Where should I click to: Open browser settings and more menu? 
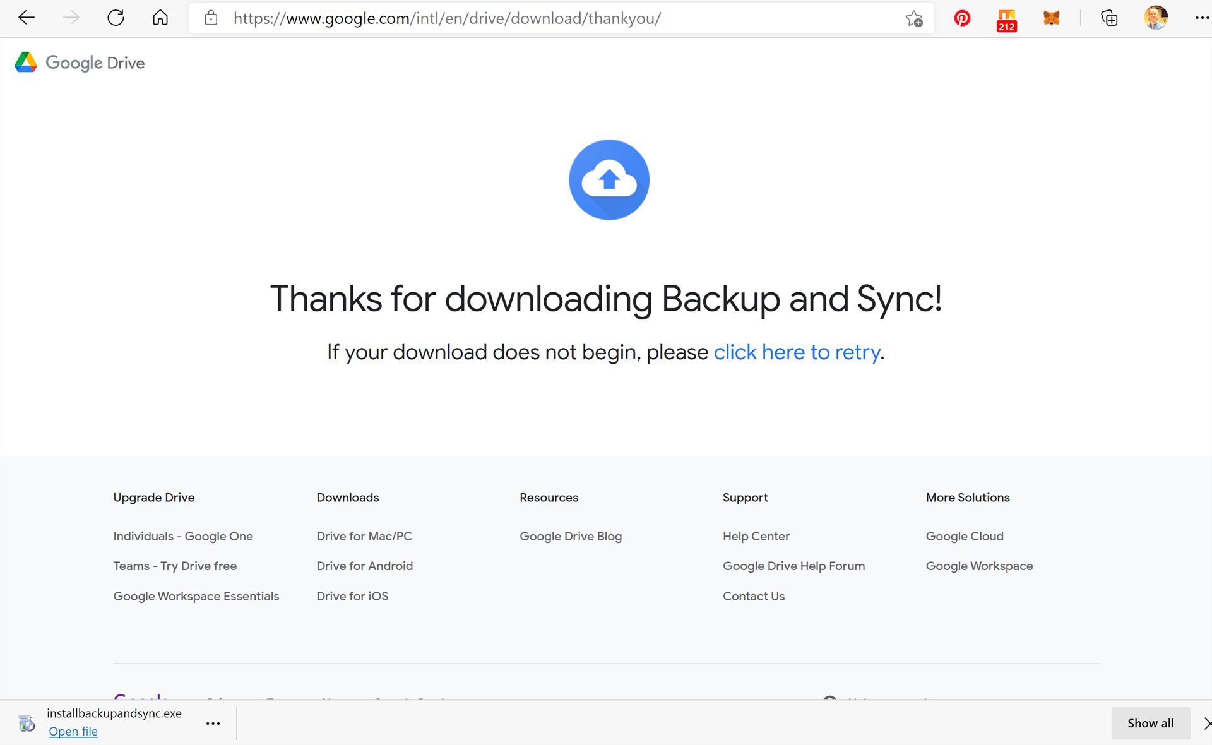click(1202, 18)
